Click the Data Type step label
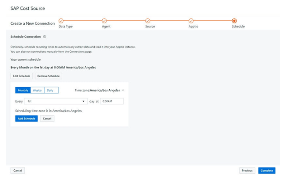The height and width of the screenshot is (179, 286). 65,26
